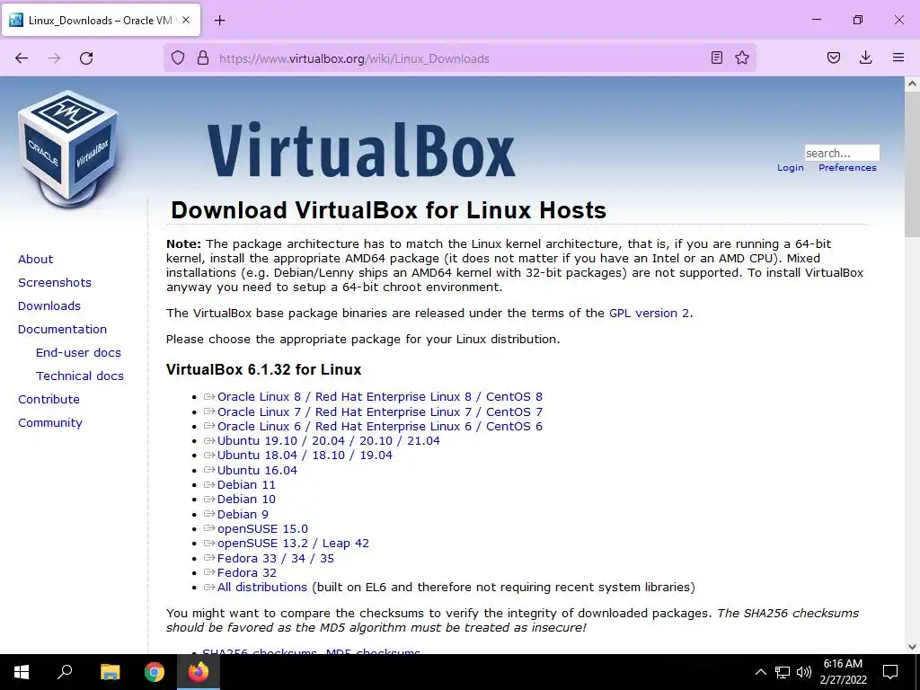Open the Firefox downloads panel

coord(865,57)
